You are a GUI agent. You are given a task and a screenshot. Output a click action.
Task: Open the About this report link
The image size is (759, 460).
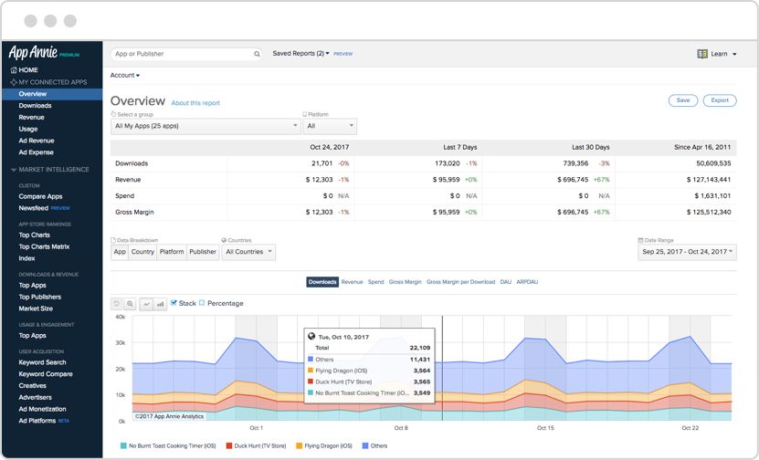pyautogui.click(x=195, y=103)
